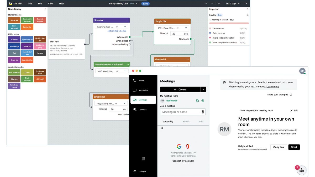Collapse the Meetings app sidebar
Viewport: 315px width, 177px height.
click(140, 171)
